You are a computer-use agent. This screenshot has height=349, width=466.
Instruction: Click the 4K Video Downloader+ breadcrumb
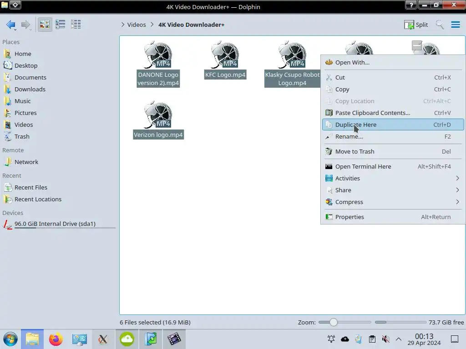coord(191,25)
